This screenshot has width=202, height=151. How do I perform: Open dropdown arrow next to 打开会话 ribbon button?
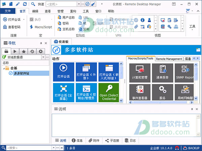[x=24, y=19]
